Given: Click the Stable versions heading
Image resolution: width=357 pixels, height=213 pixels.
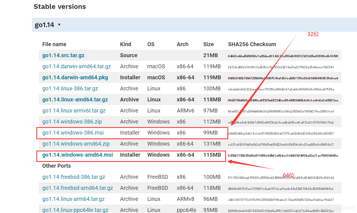Looking at the screenshot, I should tap(60, 7).
